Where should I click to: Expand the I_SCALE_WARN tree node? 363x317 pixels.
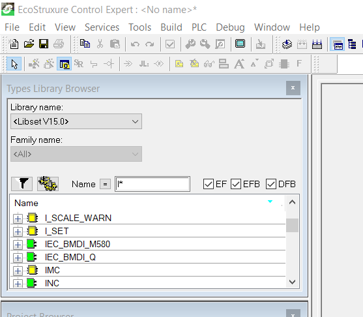pyautogui.click(x=18, y=219)
